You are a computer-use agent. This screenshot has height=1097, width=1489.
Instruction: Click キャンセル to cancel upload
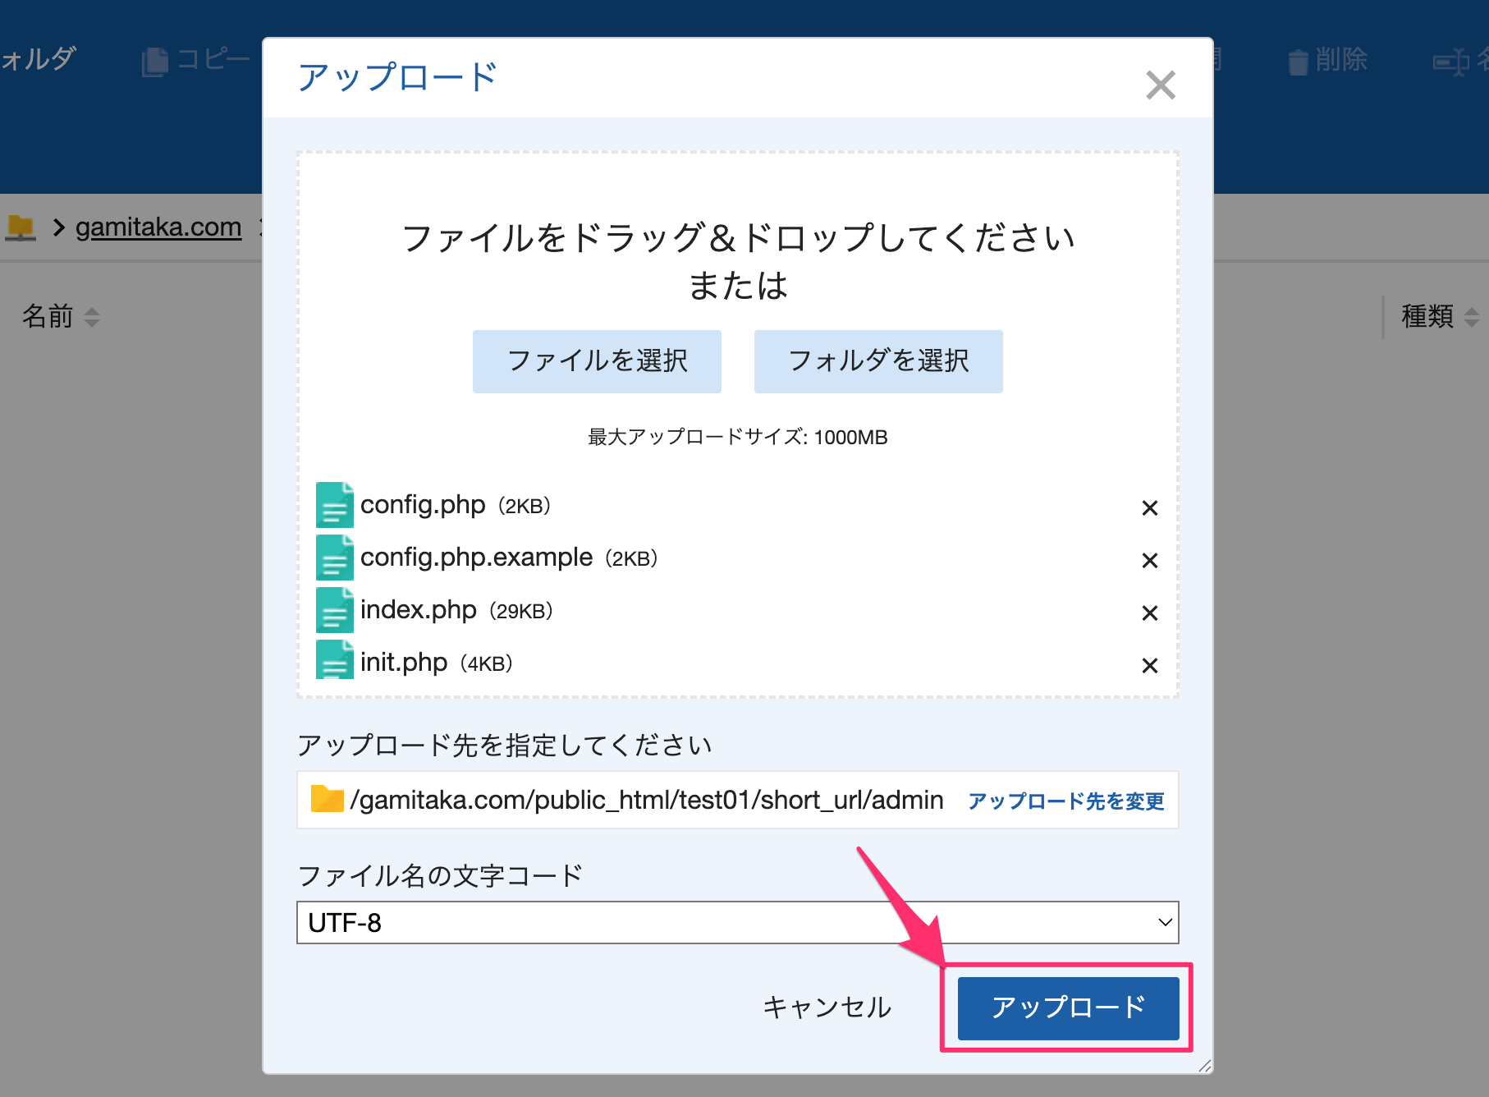pyautogui.click(x=827, y=1007)
